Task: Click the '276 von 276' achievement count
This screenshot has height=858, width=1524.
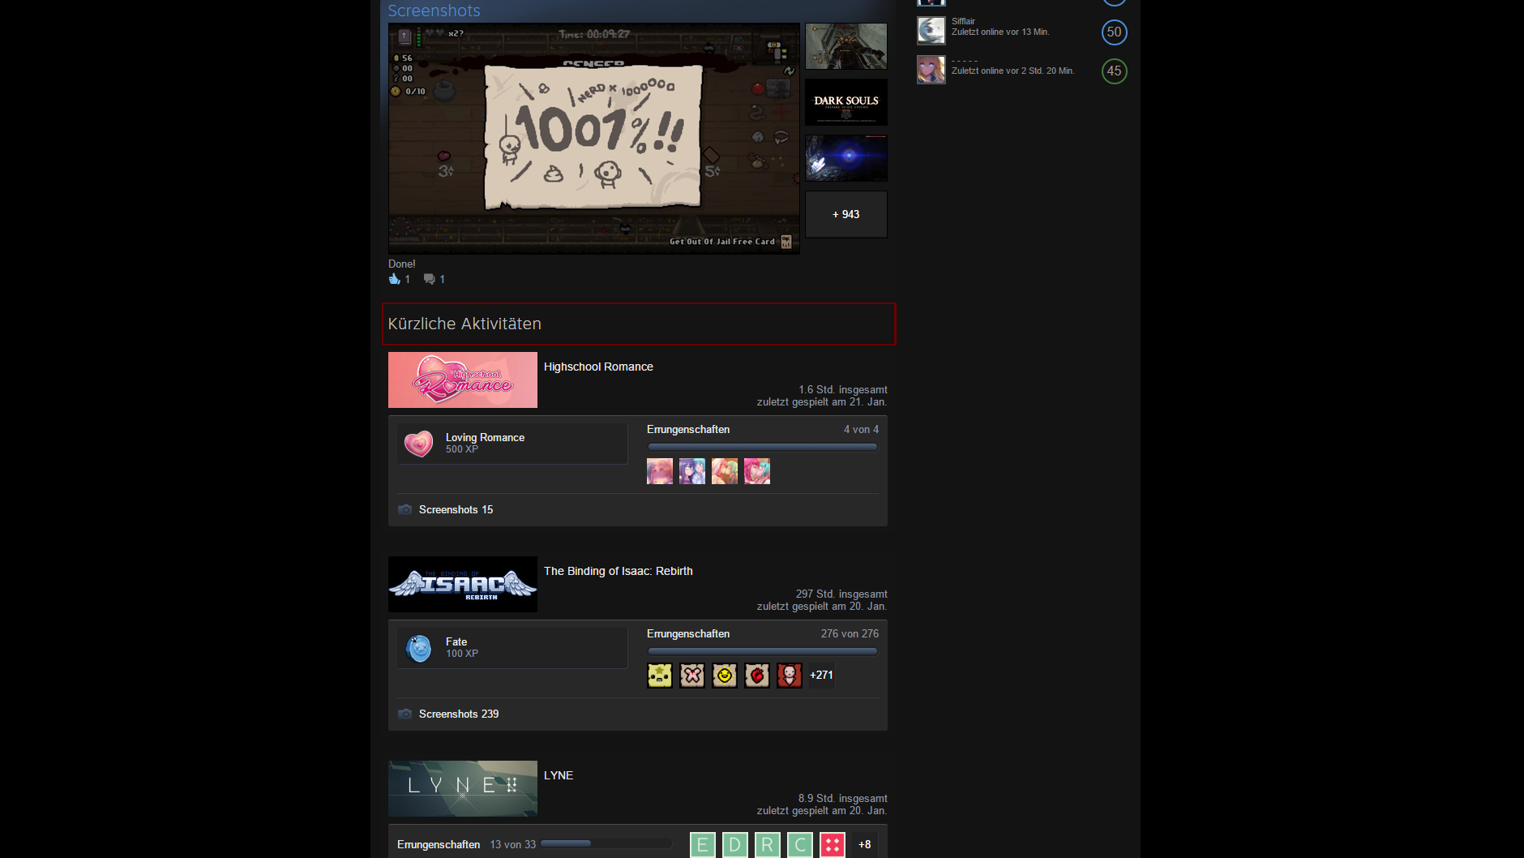Action: point(850,633)
